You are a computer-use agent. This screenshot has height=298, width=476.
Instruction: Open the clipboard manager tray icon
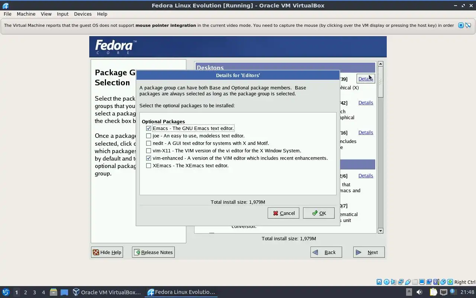pos(434,292)
